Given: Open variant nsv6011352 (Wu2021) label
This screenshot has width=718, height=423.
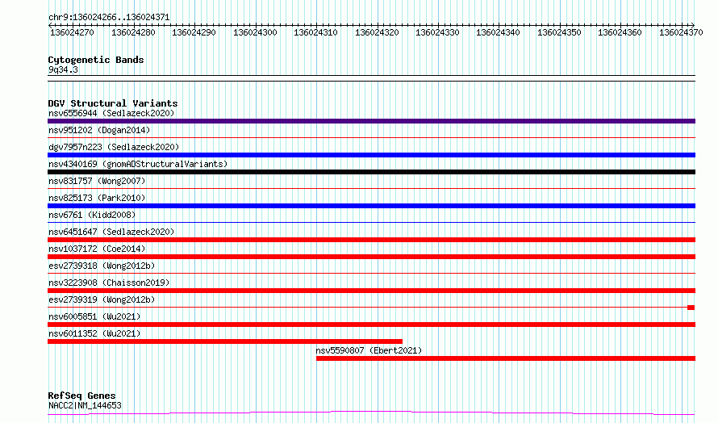Looking at the screenshot, I should coord(94,333).
